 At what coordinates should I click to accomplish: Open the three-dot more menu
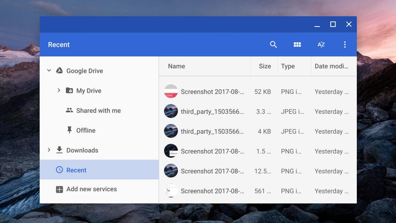[344, 45]
